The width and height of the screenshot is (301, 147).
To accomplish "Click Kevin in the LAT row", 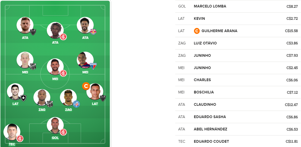I will pyautogui.click(x=199, y=19).
